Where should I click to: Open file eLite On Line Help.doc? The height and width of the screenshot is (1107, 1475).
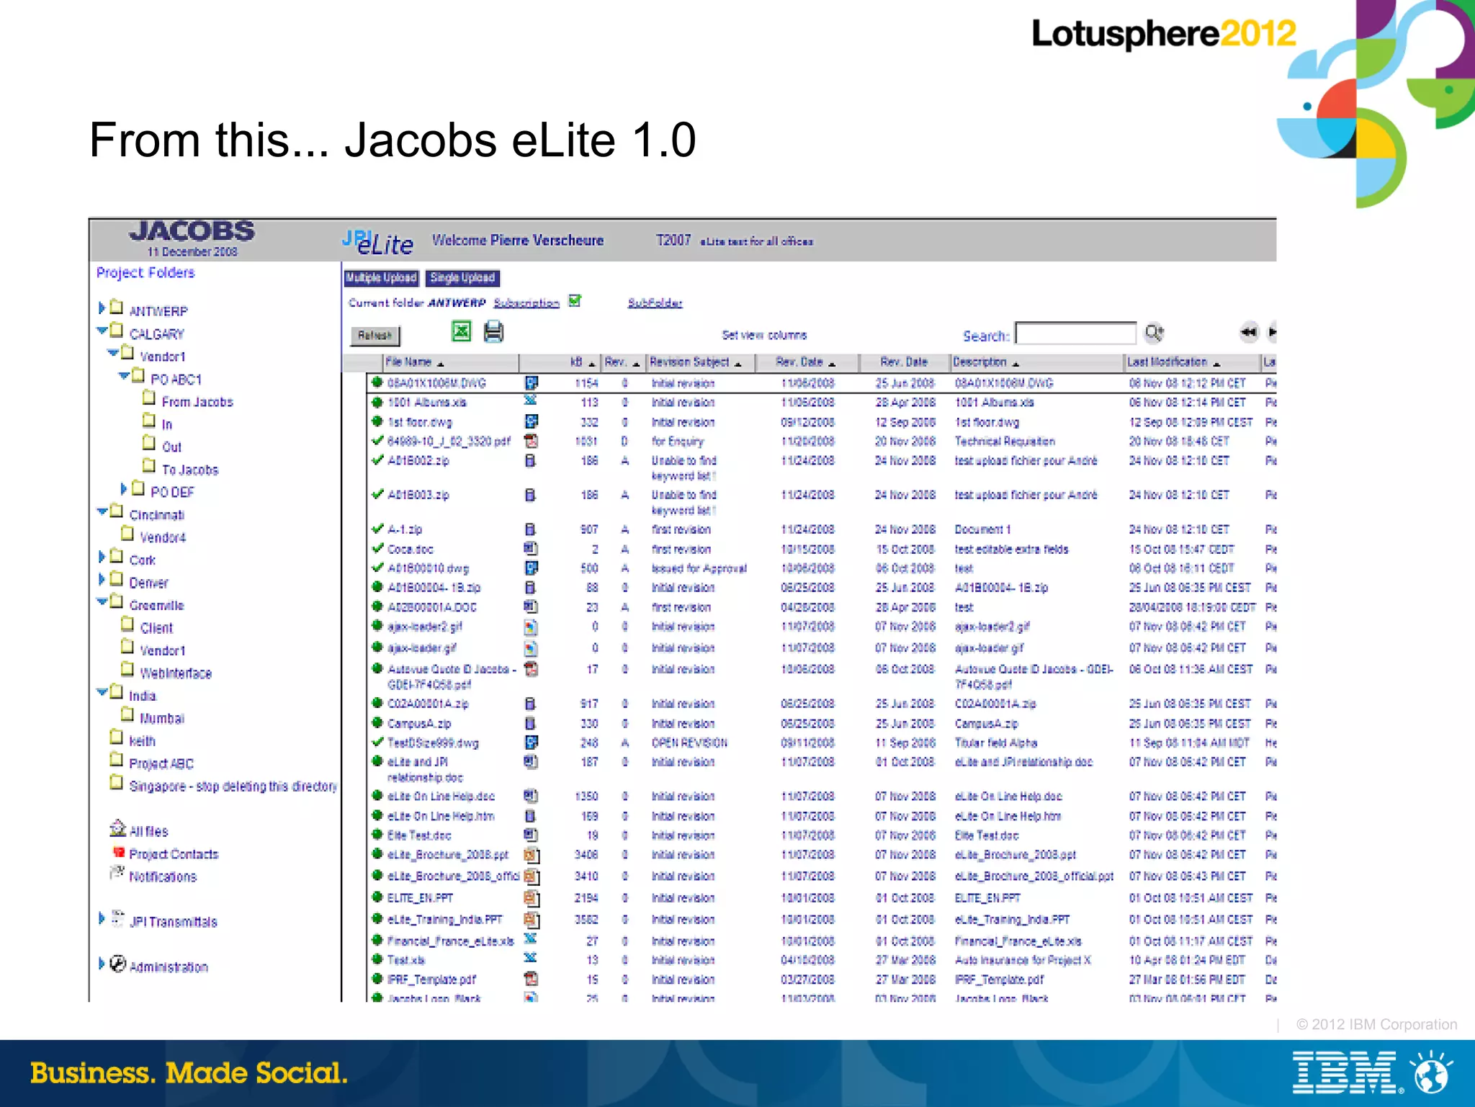click(x=441, y=797)
